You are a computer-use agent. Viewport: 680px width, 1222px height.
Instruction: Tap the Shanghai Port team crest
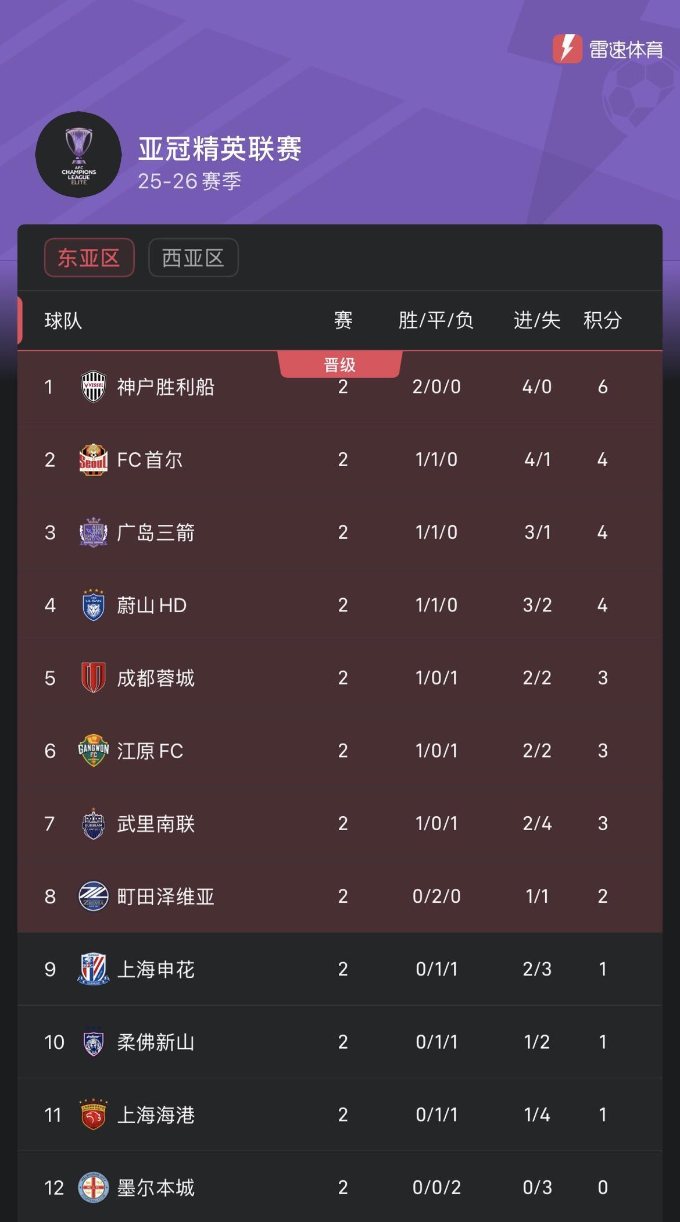pos(93,1115)
